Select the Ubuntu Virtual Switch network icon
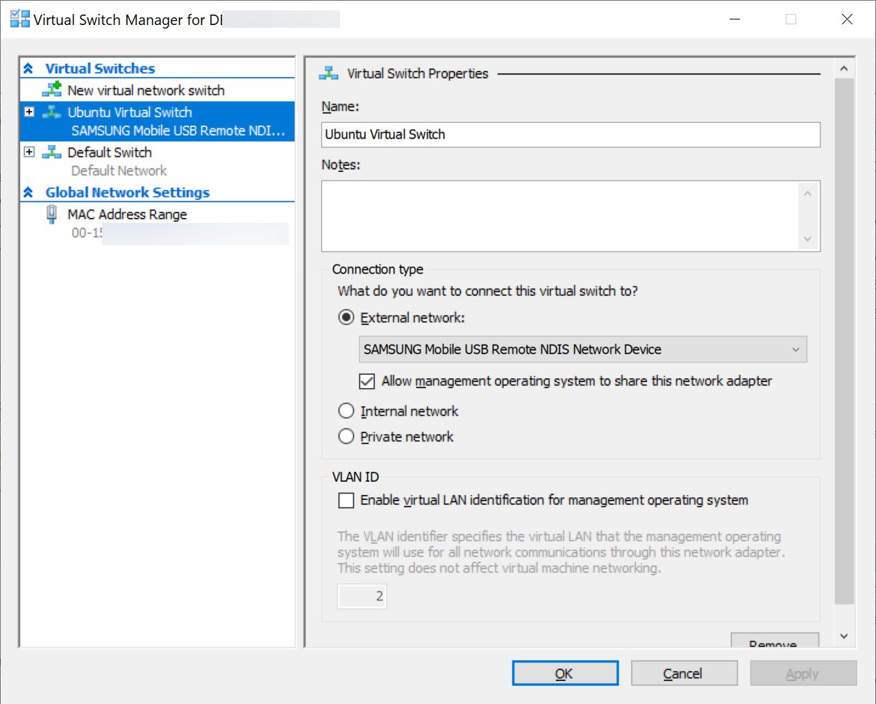 (51, 112)
